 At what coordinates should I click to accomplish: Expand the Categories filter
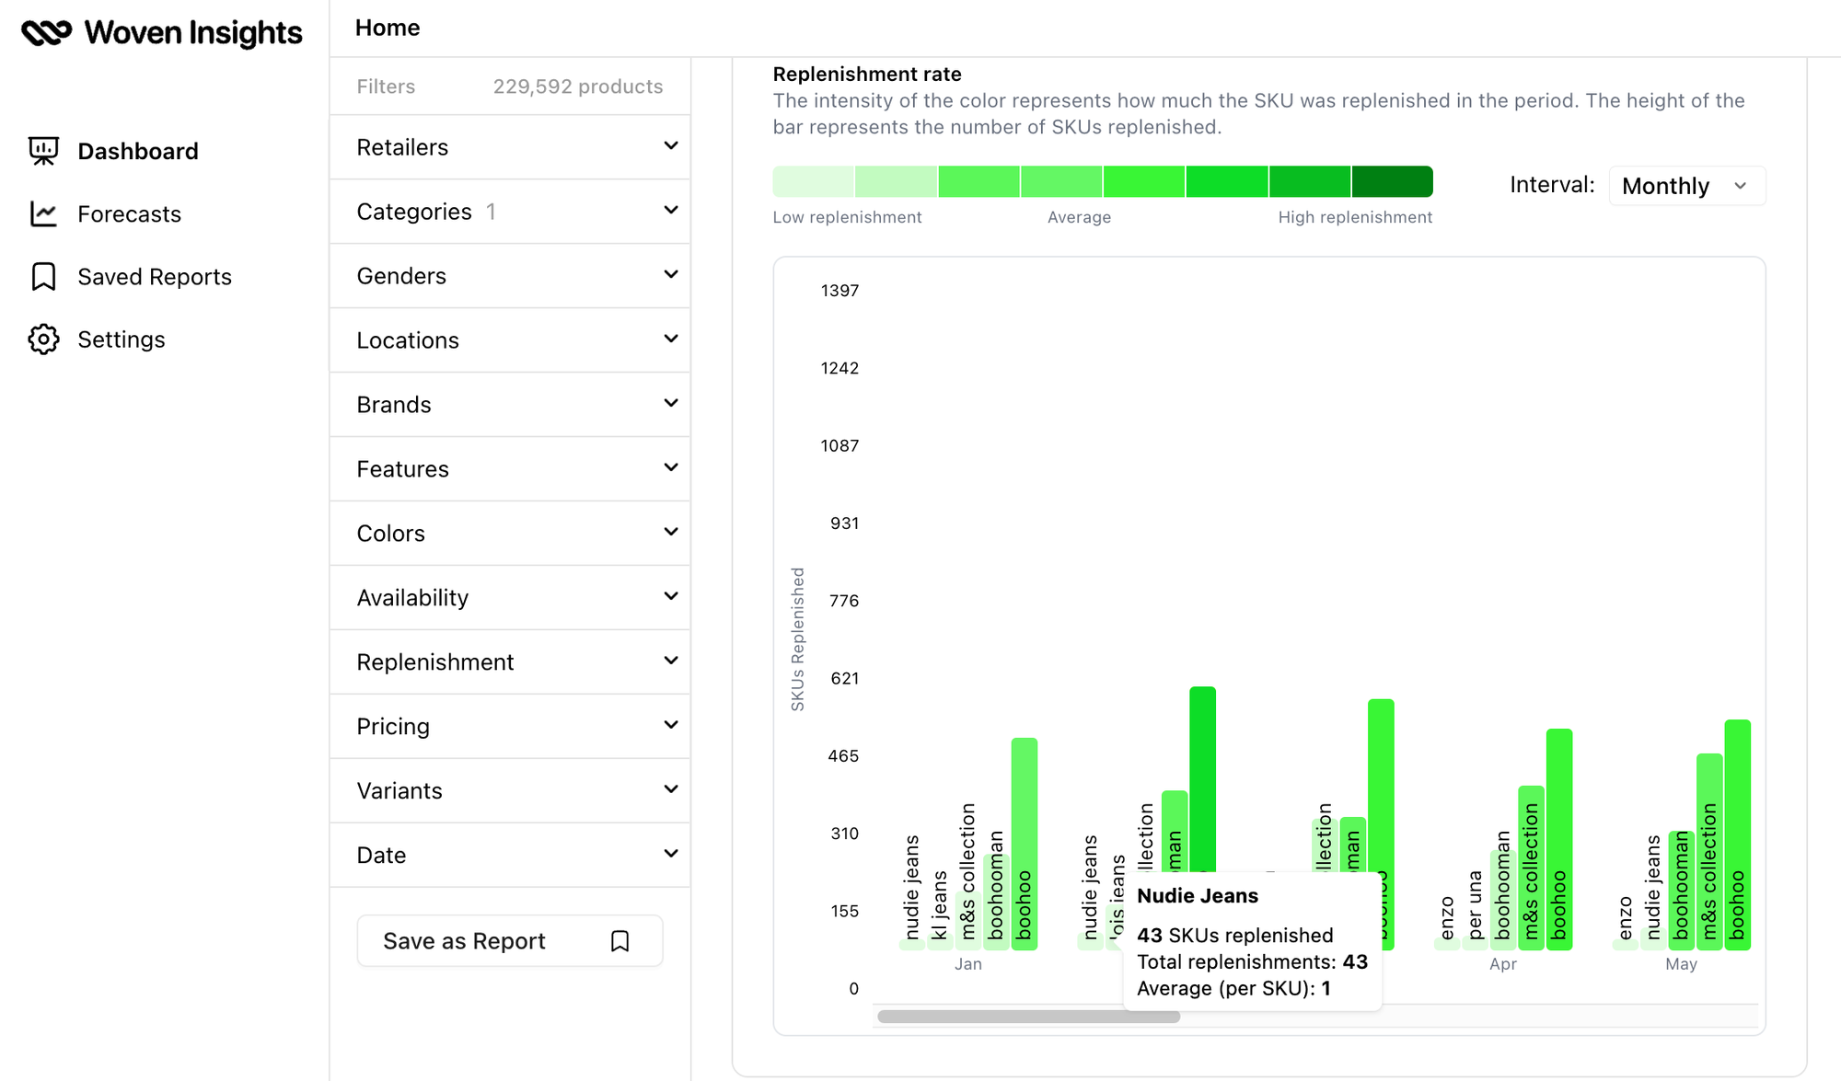(510, 212)
